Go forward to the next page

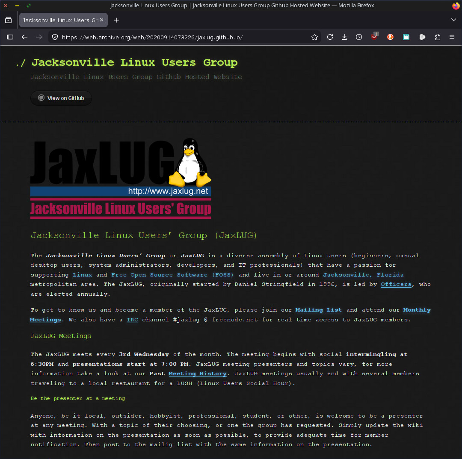39,37
